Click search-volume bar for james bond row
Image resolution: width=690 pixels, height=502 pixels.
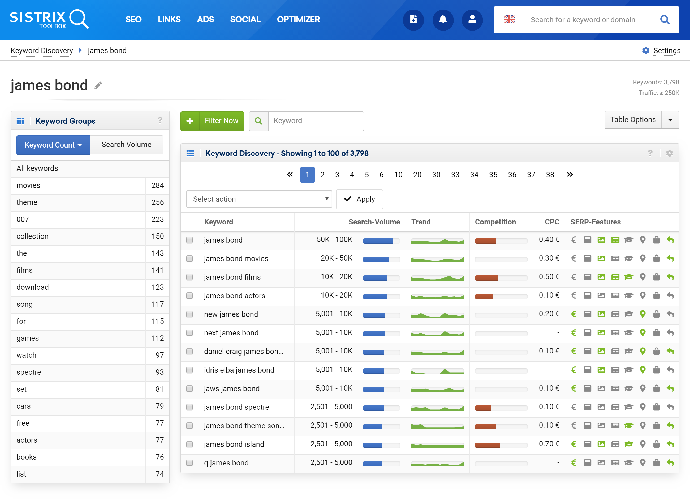[x=382, y=241]
